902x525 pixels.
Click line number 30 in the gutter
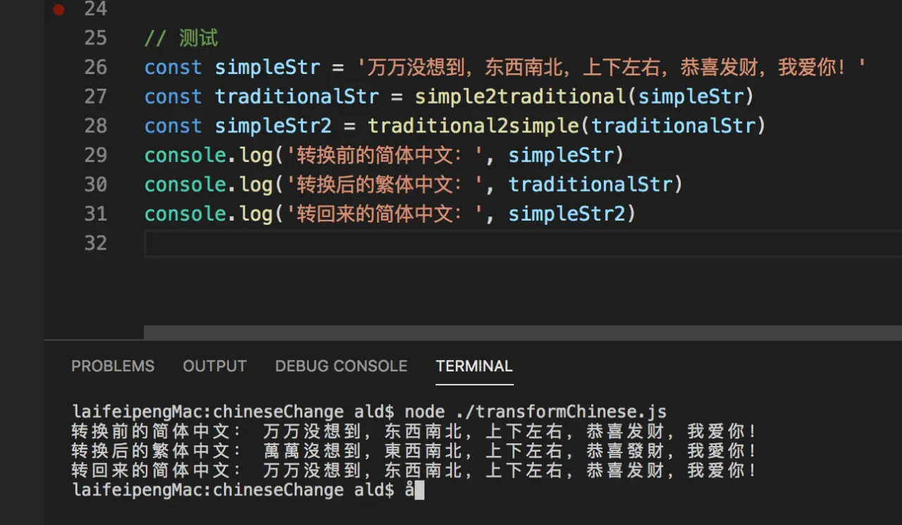click(x=96, y=185)
